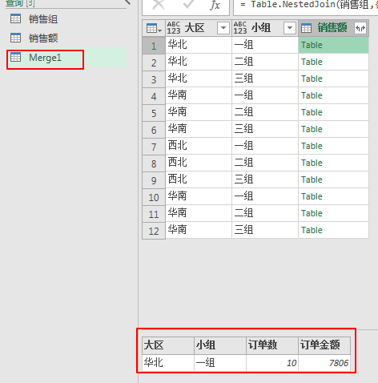The image size is (378, 383).
Task: Cancel formula edit with the X icon
Action: pos(159,5)
